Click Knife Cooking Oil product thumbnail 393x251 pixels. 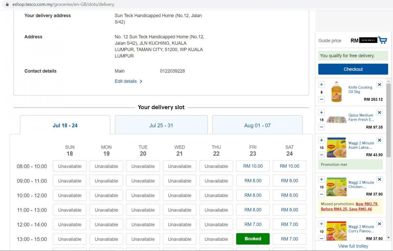point(336,92)
